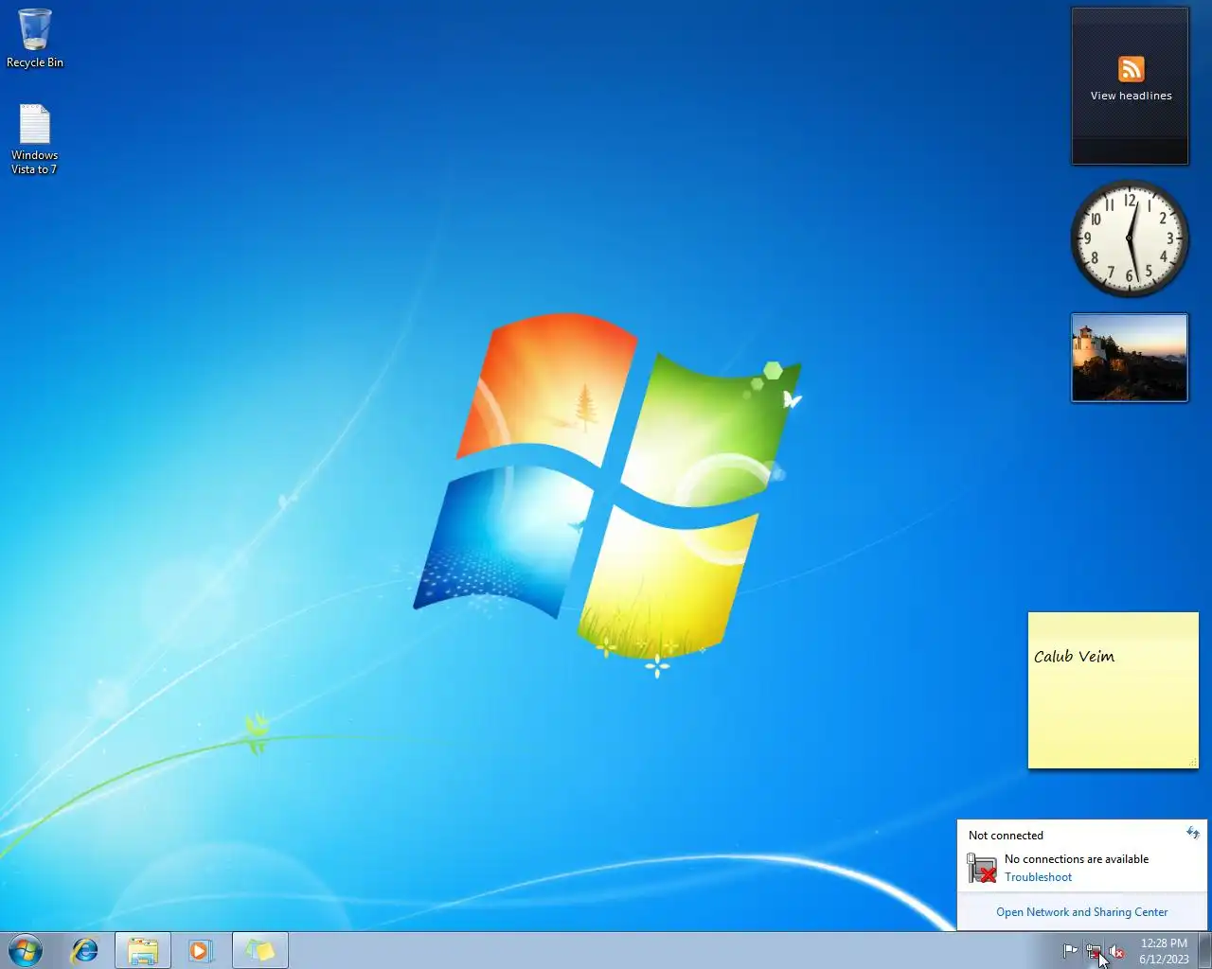Open the taskbar clock and date
The height and width of the screenshot is (969, 1212).
[x=1164, y=951]
